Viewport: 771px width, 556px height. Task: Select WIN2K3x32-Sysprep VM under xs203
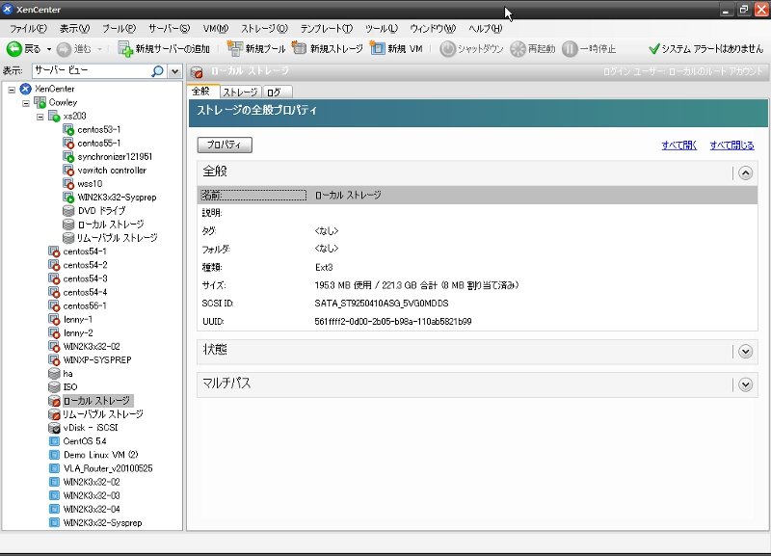click(117, 198)
